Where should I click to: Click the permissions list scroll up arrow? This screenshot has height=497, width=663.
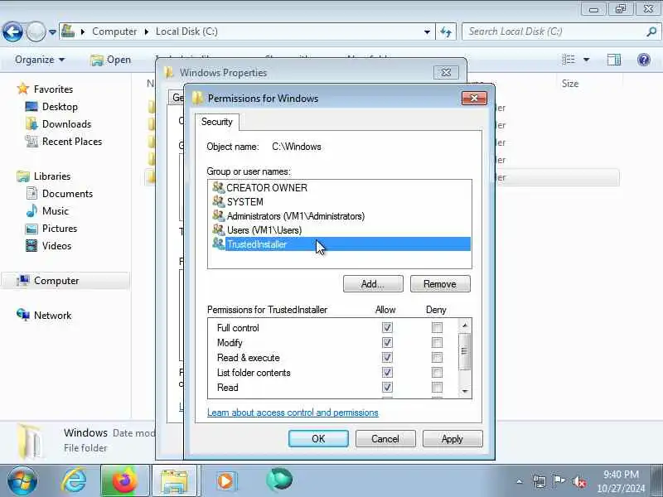(x=465, y=325)
